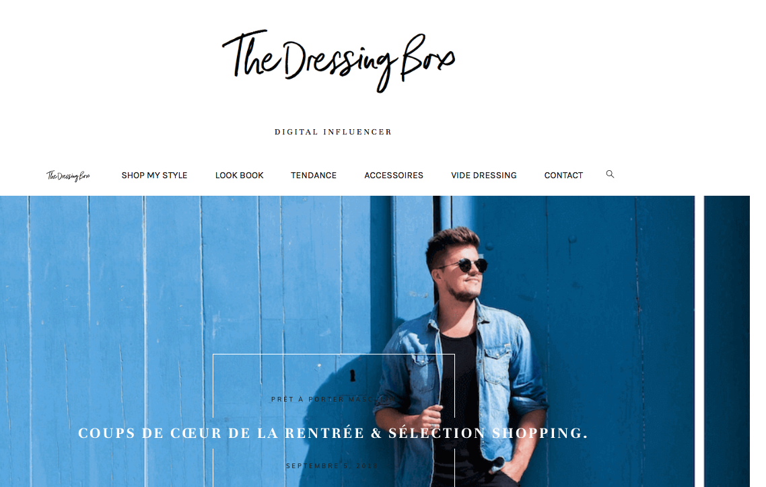The width and height of the screenshot is (766, 487).
Task: Click the small Dressing Box logo in navbar
Action: (x=68, y=176)
